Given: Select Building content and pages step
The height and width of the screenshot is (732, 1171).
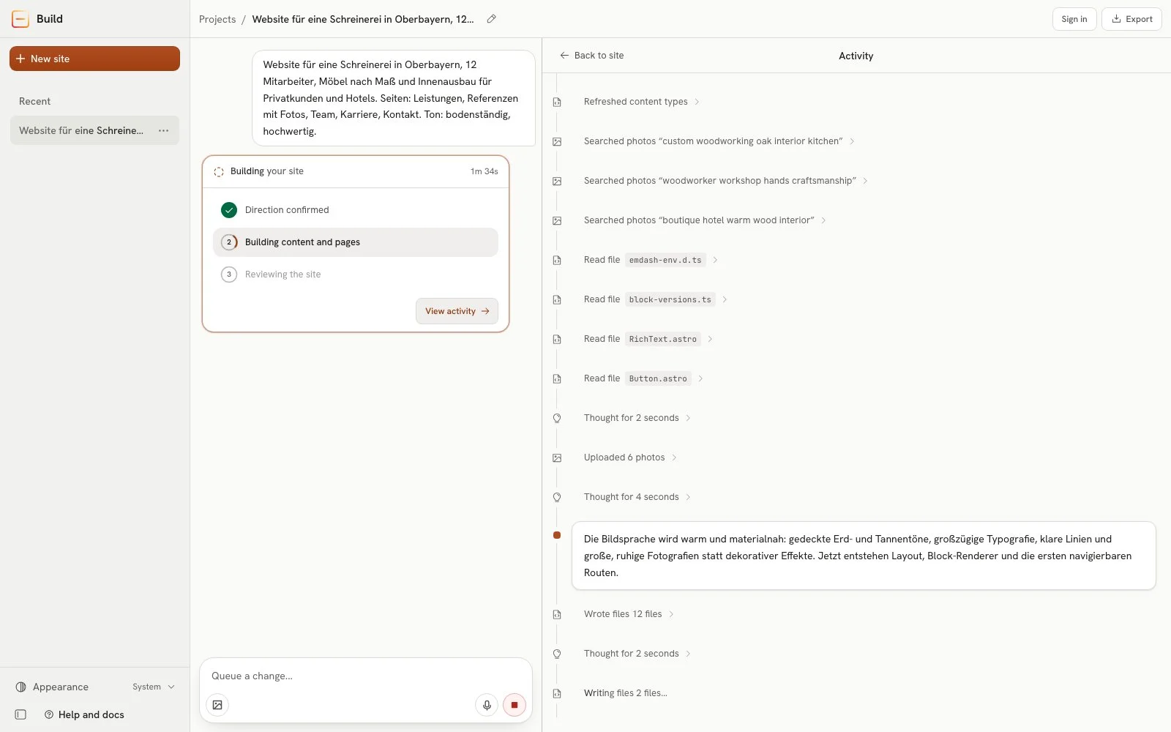Looking at the screenshot, I should pyautogui.click(x=356, y=242).
